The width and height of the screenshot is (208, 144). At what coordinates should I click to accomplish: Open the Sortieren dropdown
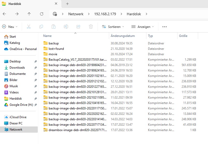click(x=113, y=27)
